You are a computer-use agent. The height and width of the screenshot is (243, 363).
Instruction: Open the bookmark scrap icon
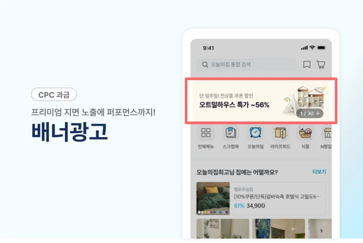(x=307, y=64)
